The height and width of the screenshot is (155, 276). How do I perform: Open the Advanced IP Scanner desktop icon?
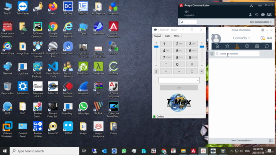38,50
